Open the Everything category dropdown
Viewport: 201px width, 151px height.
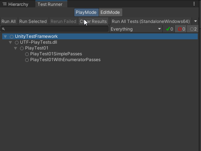136,29
